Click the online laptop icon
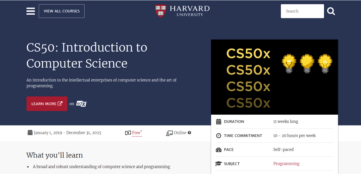This screenshot has width=361, height=174. (169, 133)
